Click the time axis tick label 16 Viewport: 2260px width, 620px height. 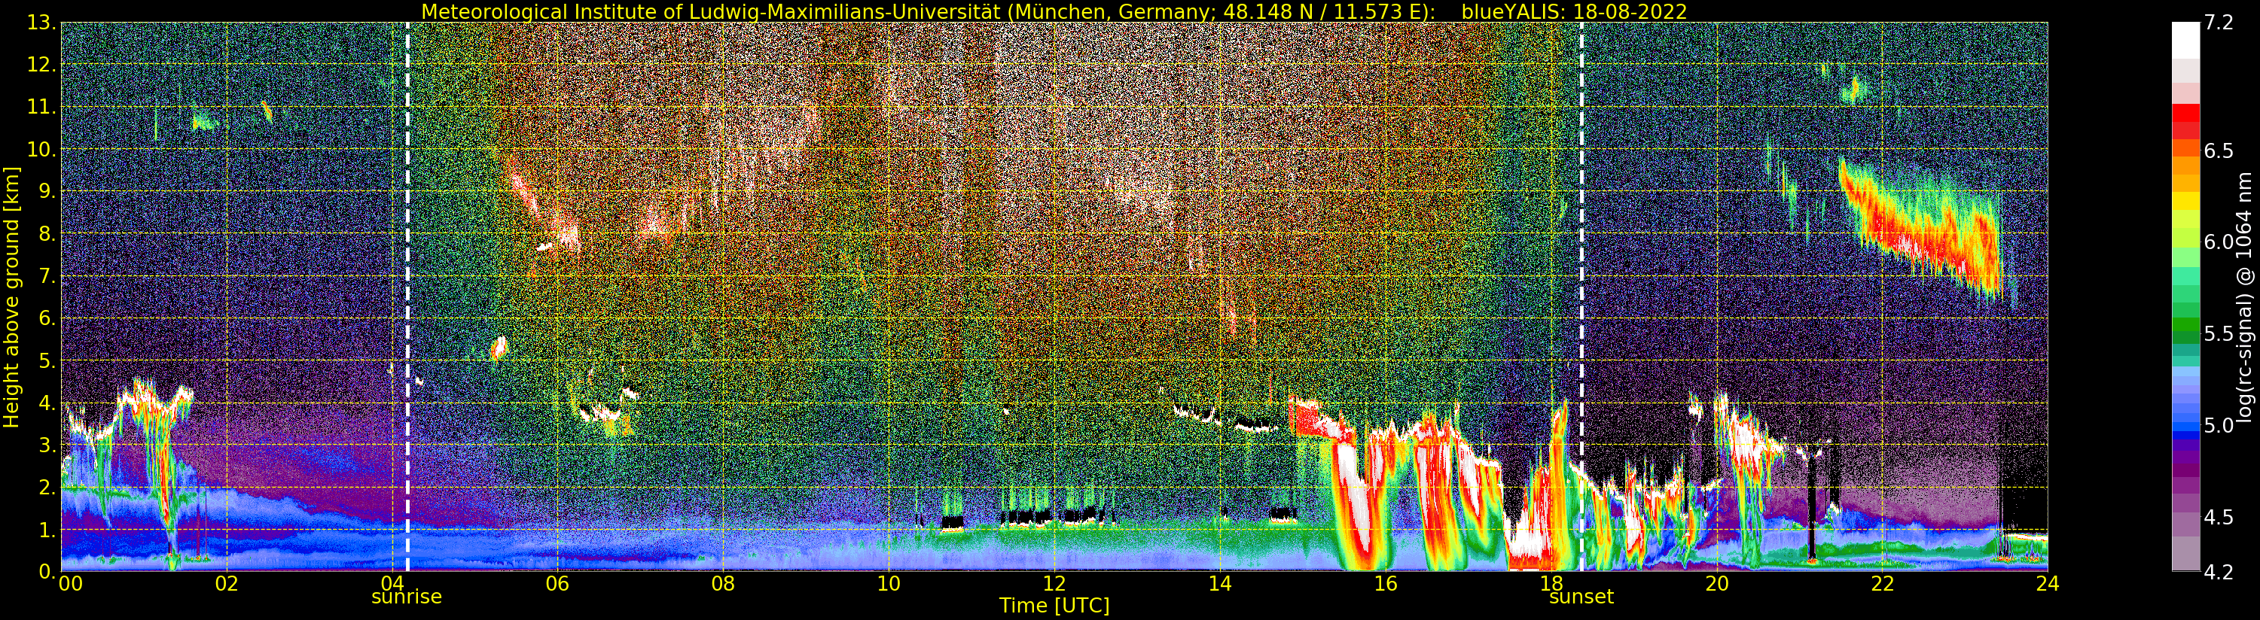[1386, 583]
